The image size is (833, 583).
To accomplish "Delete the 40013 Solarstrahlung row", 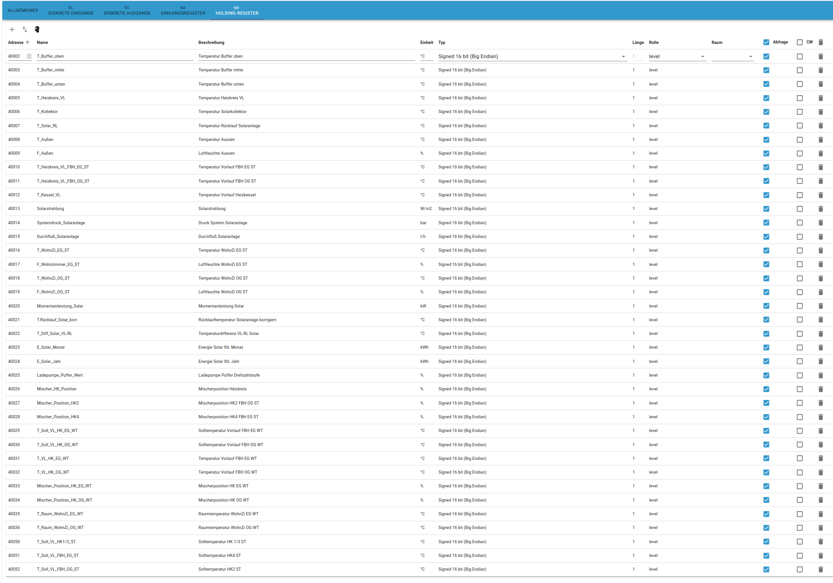I will [821, 209].
